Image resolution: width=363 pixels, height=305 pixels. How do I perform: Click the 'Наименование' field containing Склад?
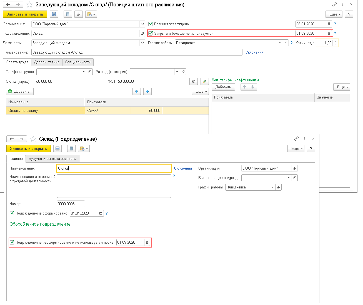coord(114,168)
